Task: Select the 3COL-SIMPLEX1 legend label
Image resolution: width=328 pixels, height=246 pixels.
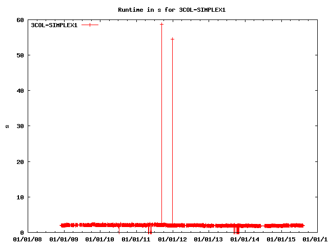Action: 54,25
